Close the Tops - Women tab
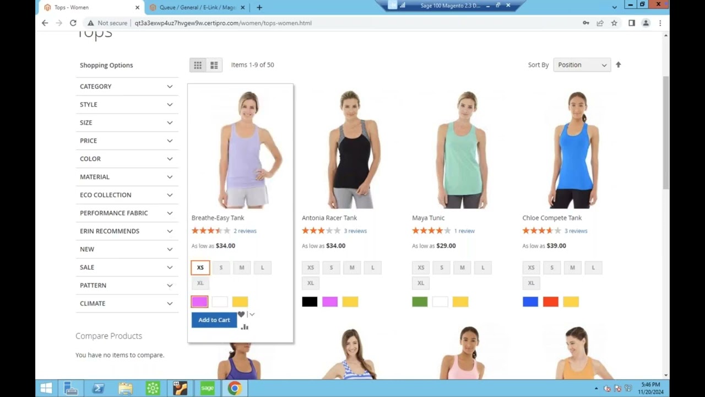This screenshot has height=397, width=705. coord(137,8)
